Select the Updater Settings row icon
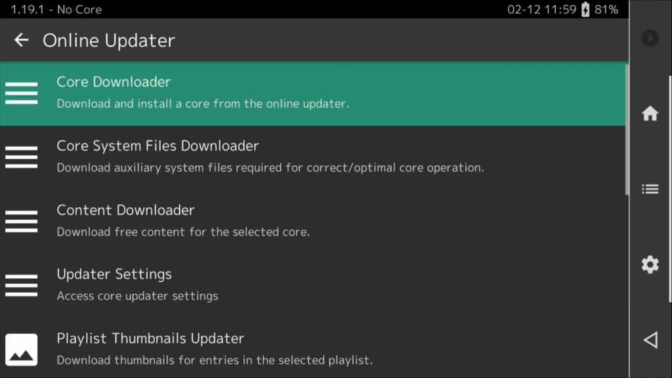672x378 pixels. 22,285
